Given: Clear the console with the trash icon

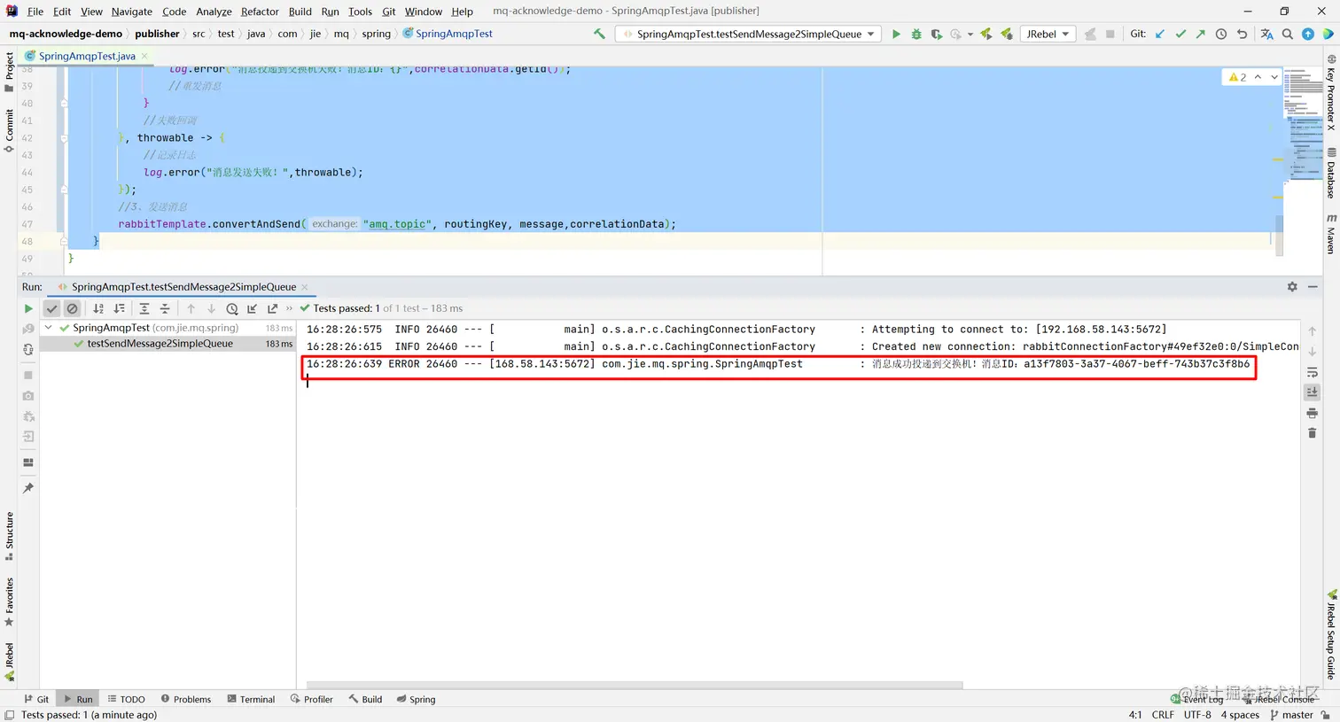Looking at the screenshot, I should [x=1313, y=433].
